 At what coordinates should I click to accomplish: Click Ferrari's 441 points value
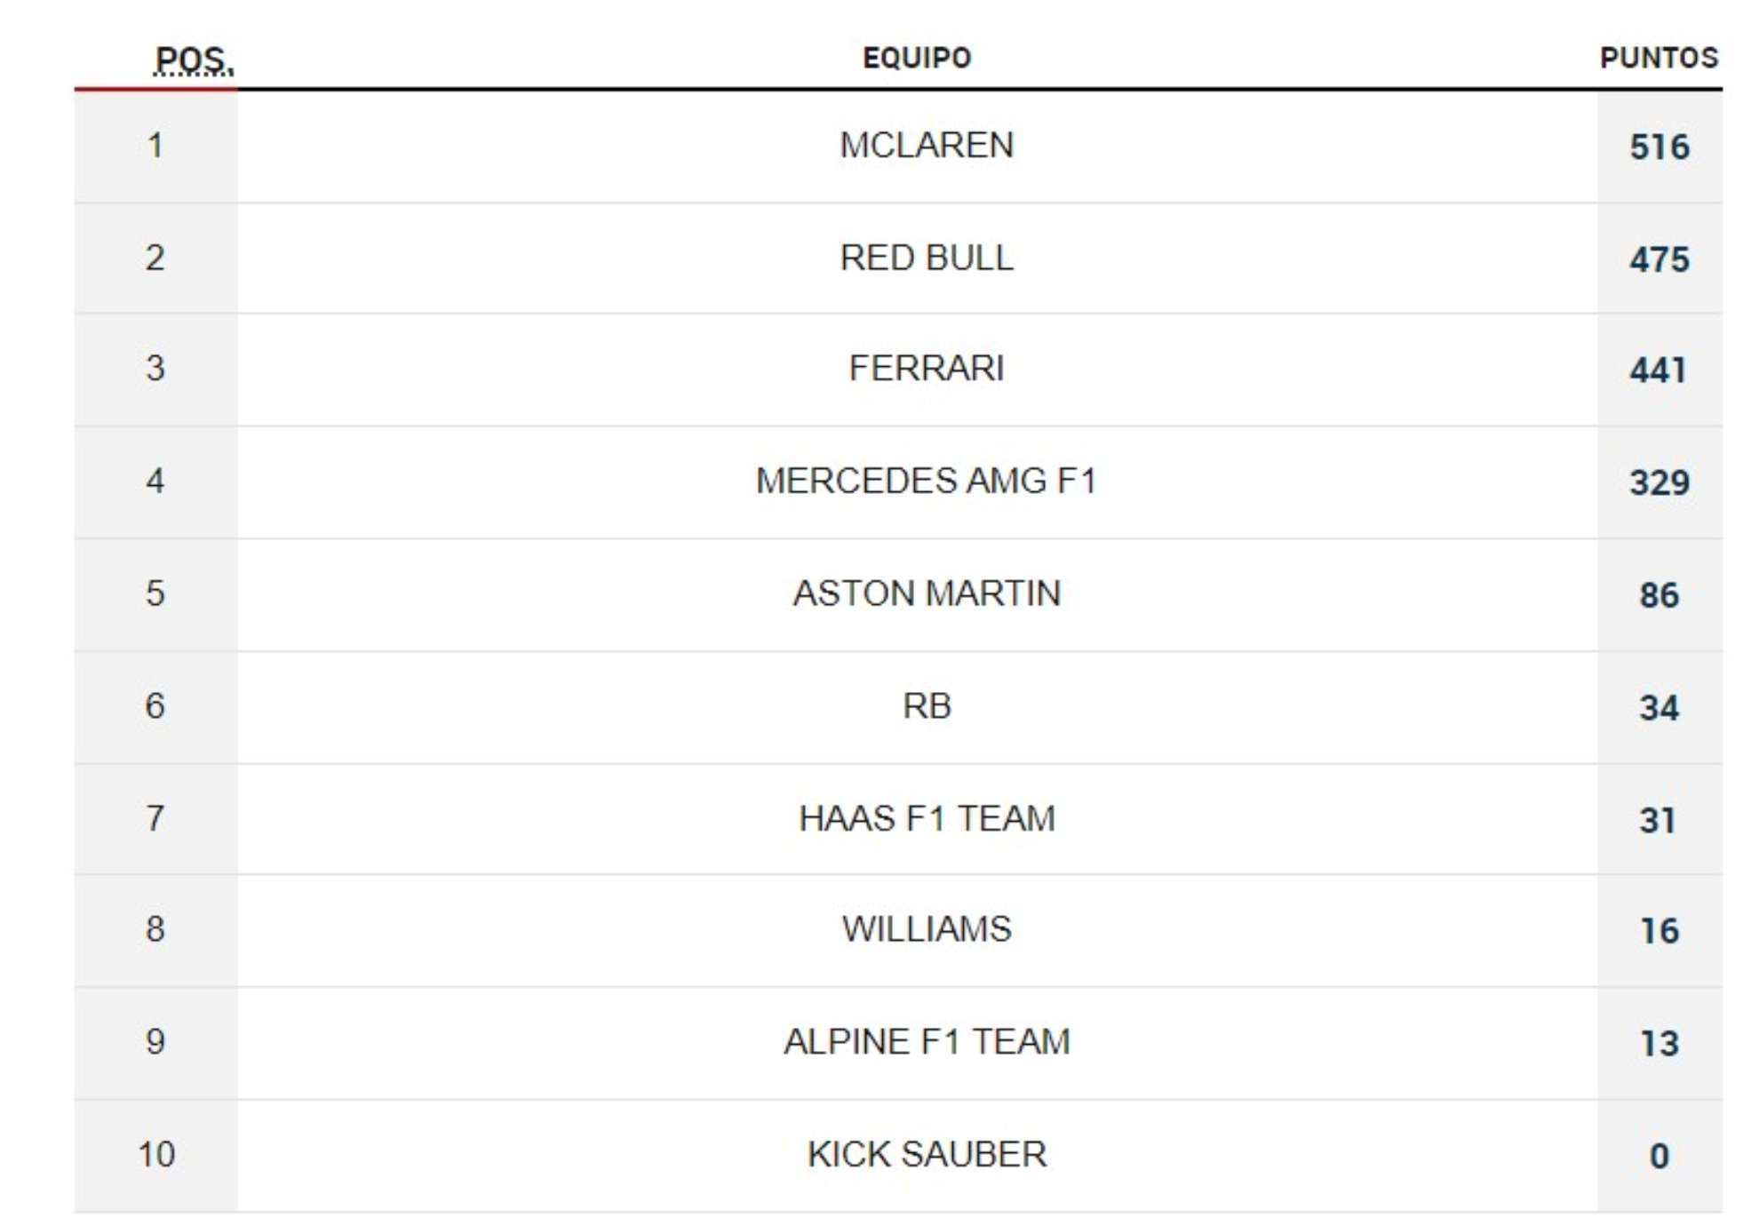point(1658,370)
